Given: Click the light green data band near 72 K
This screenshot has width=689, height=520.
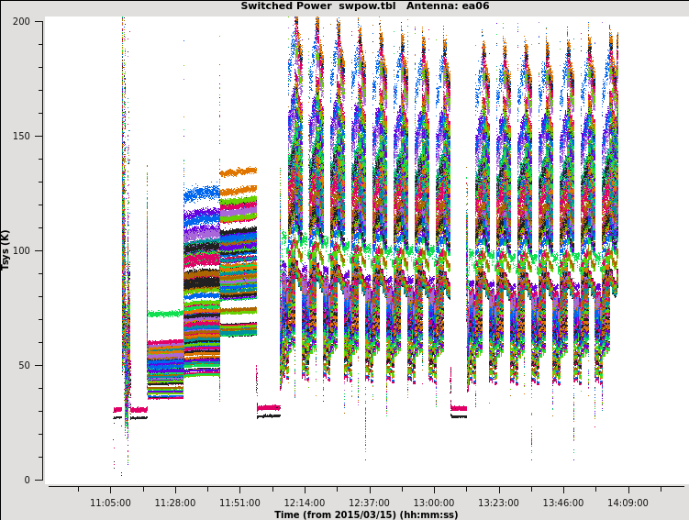Looking at the screenshot, I should coord(164,314).
